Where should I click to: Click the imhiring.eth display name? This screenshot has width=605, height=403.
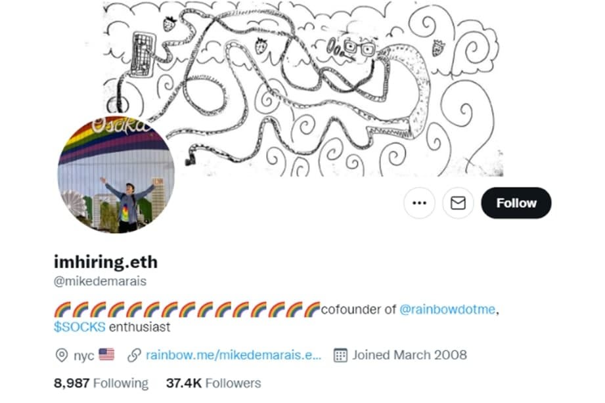point(106,263)
